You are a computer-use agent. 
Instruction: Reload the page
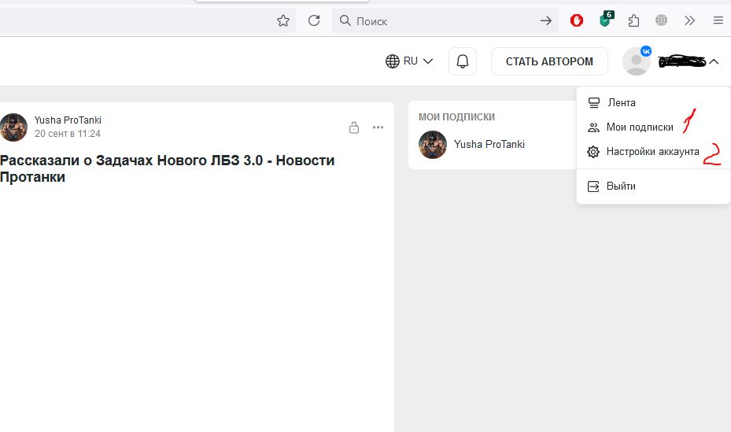tap(314, 20)
